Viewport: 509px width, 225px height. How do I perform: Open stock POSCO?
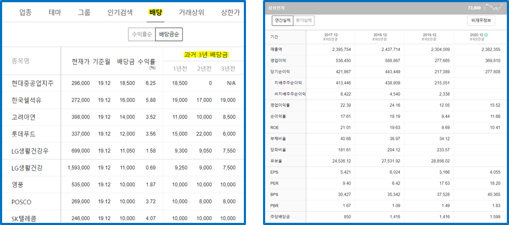[x=21, y=202]
